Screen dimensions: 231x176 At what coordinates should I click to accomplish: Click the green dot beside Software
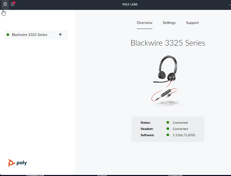[168, 135]
